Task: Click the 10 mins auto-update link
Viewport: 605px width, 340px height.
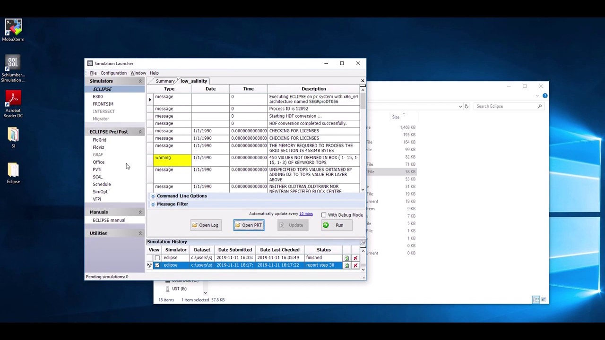Action: [x=306, y=214]
